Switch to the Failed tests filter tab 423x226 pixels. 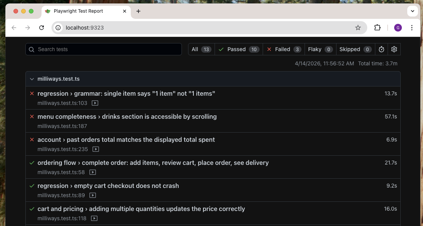click(x=283, y=49)
